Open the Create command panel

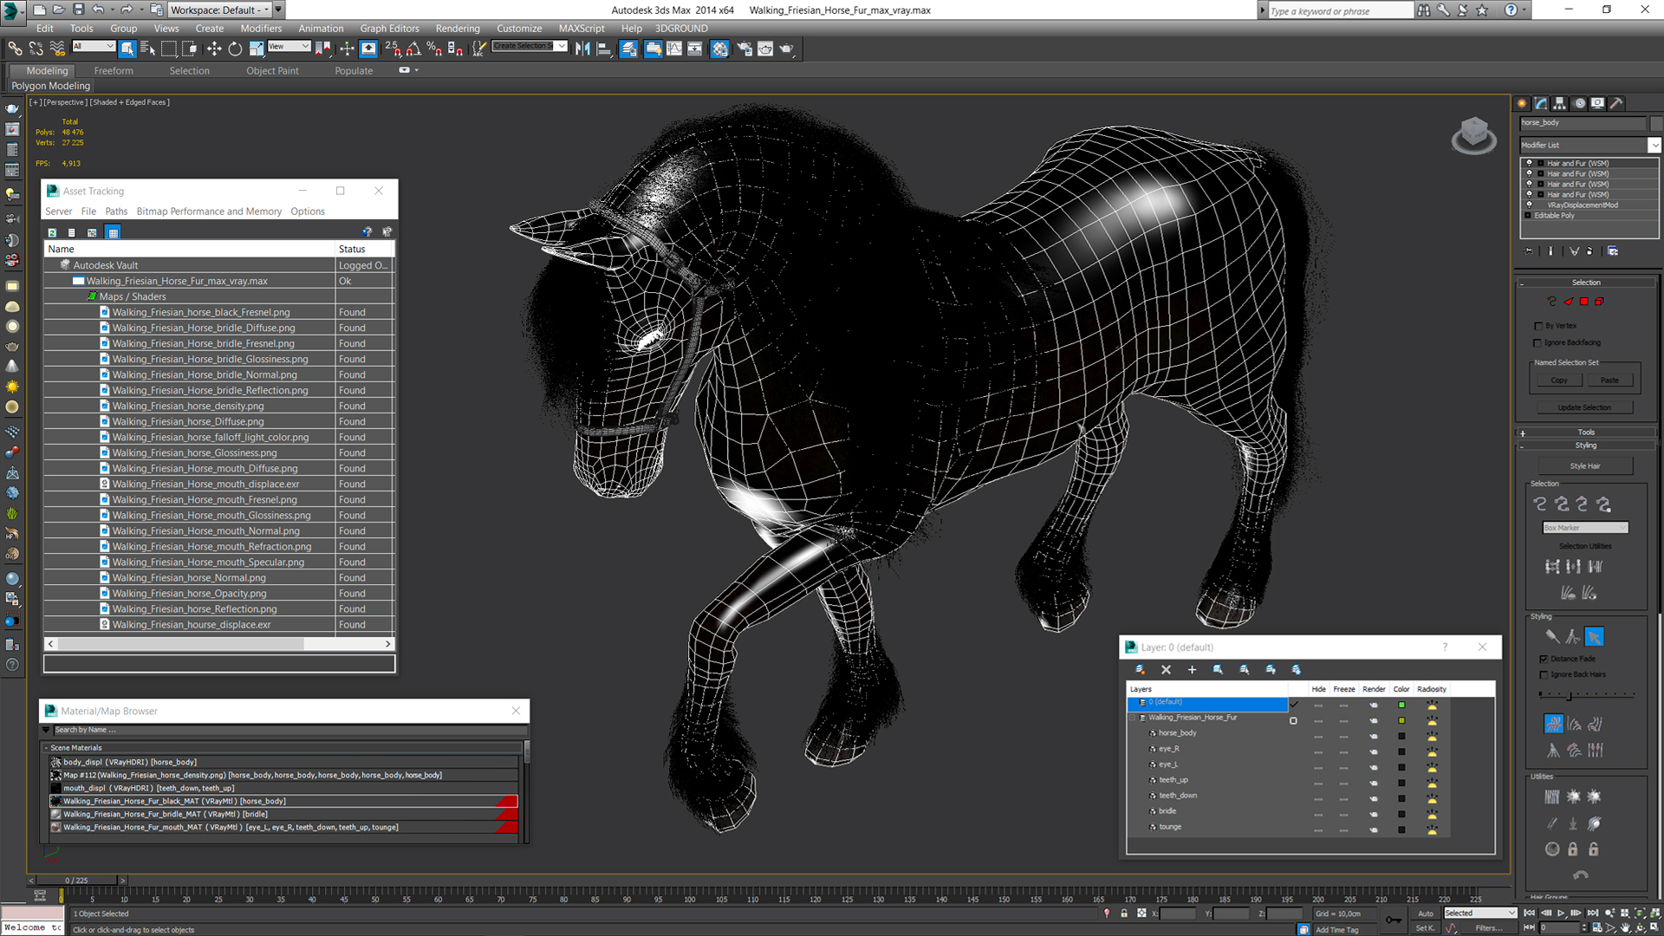(1523, 103)
